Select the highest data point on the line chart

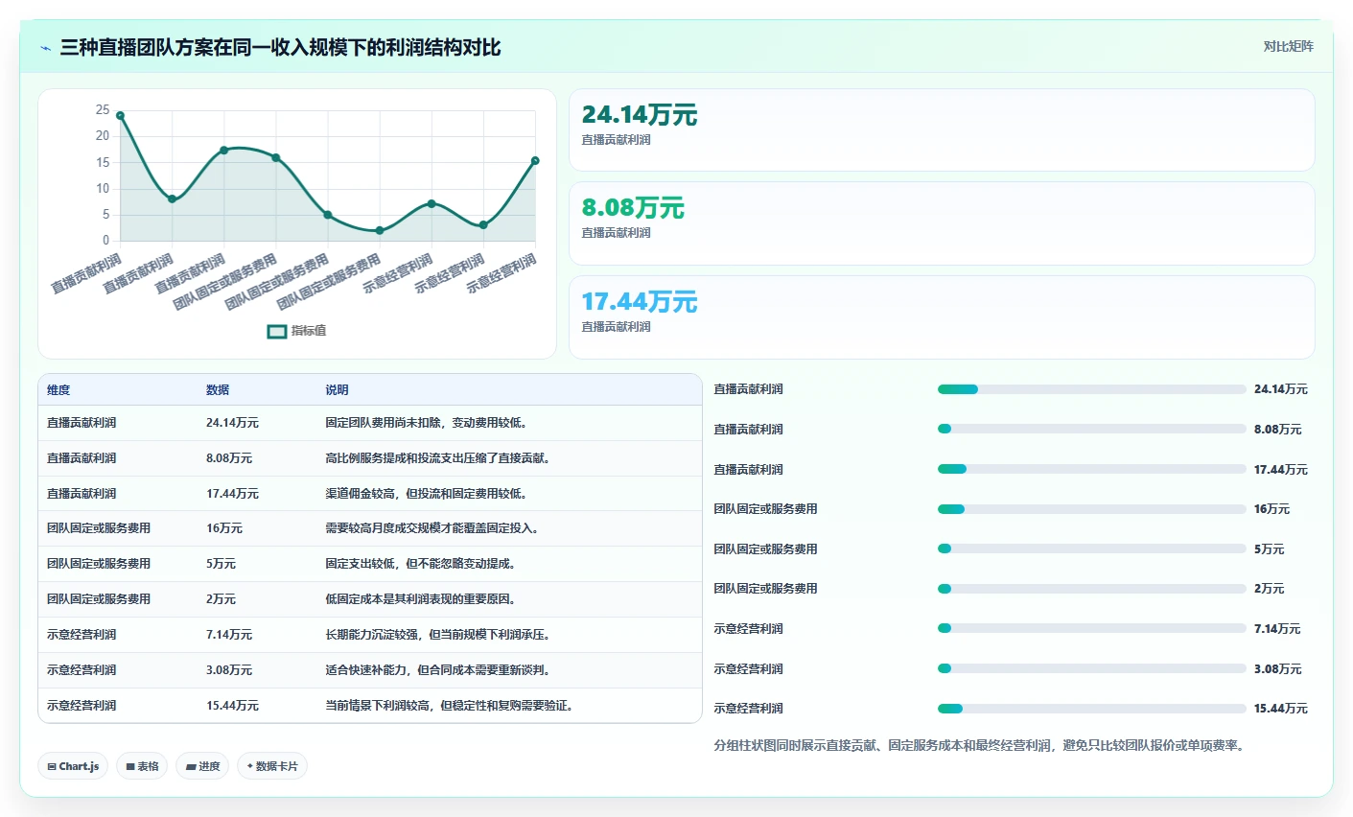(120, 115)
